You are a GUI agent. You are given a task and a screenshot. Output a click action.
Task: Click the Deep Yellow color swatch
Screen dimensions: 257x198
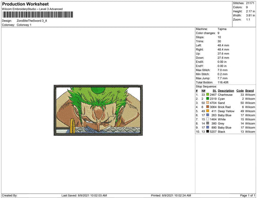tap(208, 111)
